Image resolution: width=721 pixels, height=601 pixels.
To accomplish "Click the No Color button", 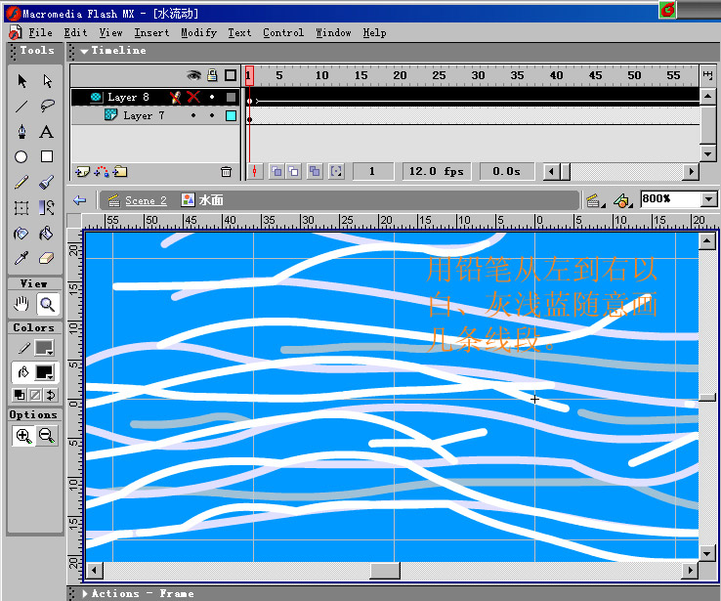I will [35, 395].
